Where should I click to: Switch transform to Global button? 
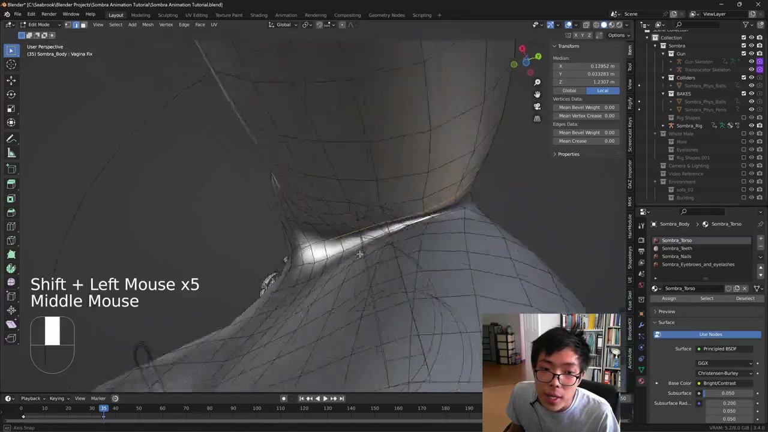569,91
